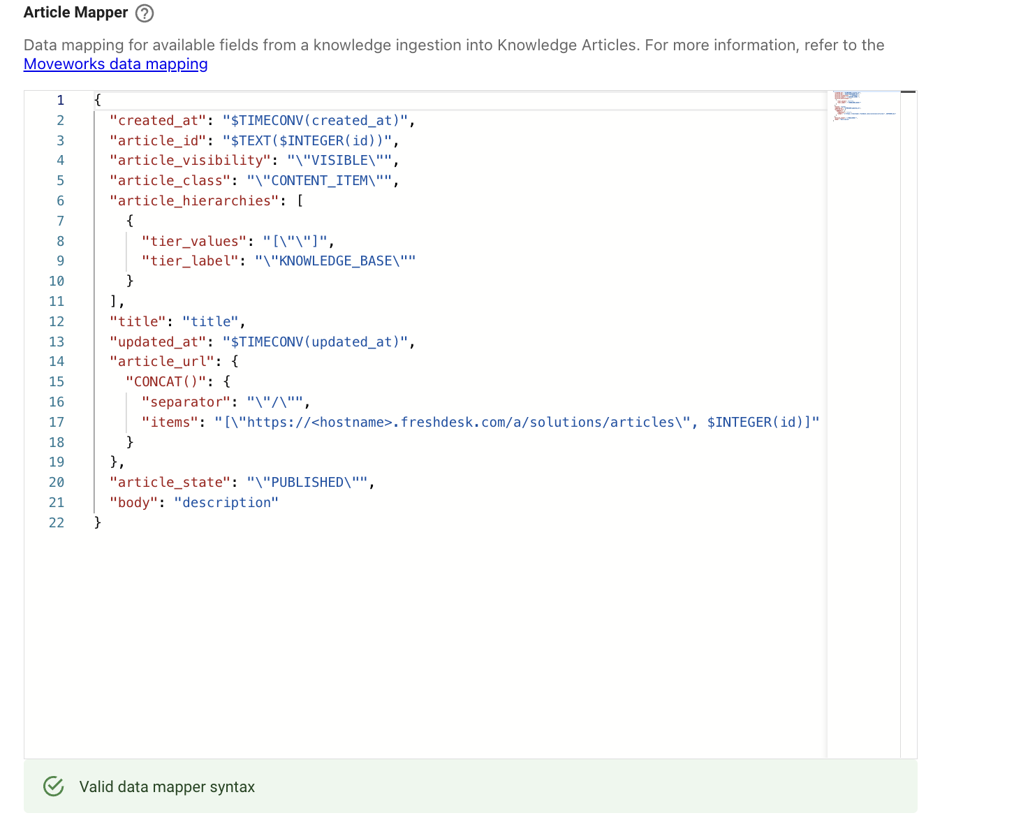Click the green valid syntax checkmark icon
The height and width of the screenshot is (827, 1014).
54,786
